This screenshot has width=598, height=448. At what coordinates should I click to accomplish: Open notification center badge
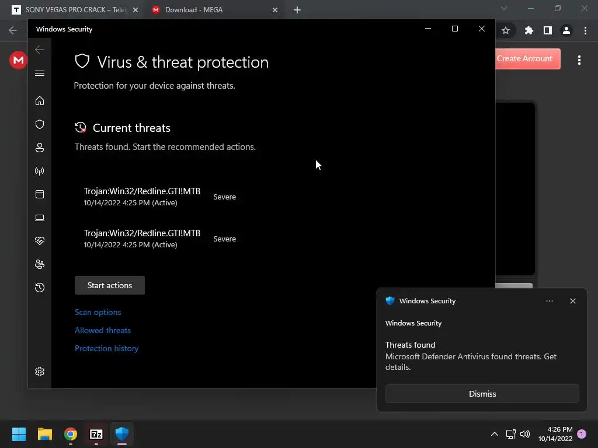(x=582, y=434)
